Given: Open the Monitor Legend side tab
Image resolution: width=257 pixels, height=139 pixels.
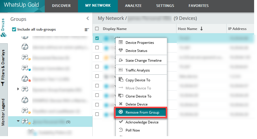Looking at the screenshot, I should click(3, 112).
